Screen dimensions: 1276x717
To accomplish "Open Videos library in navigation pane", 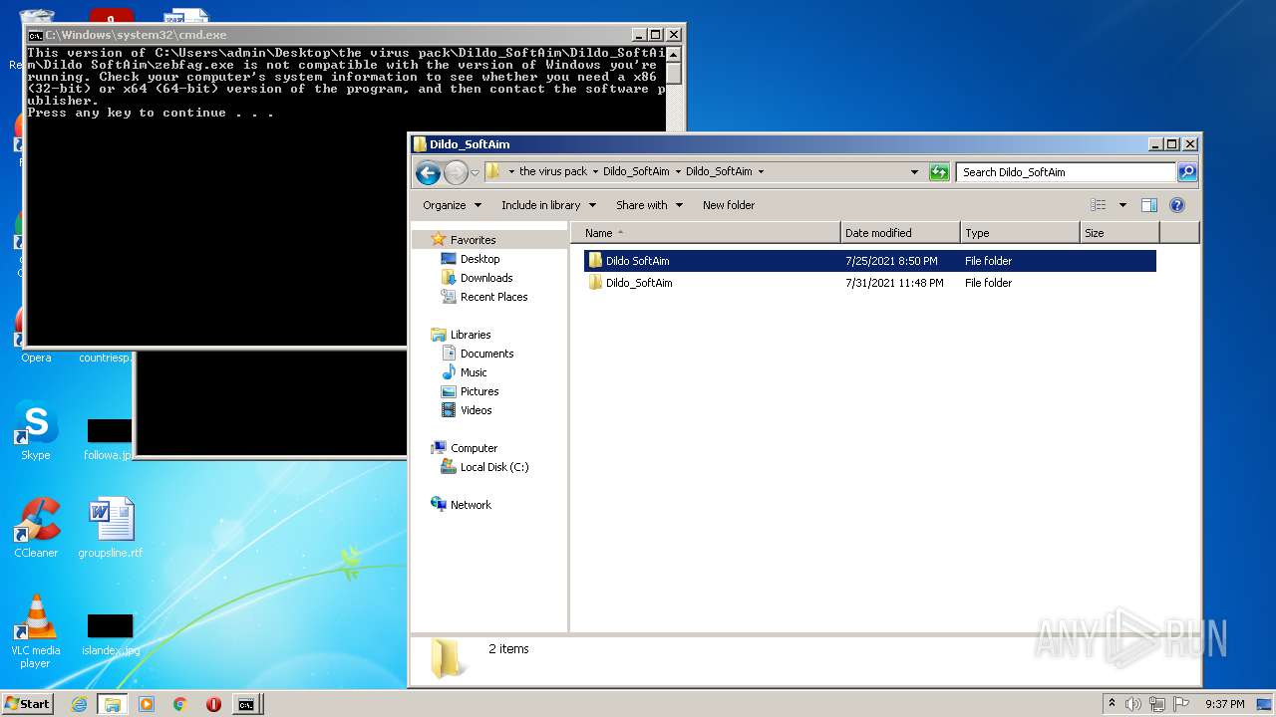I will click(476, 410).
